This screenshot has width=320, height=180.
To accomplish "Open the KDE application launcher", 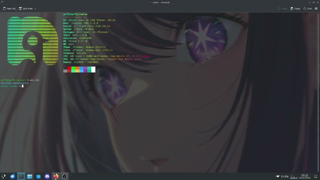I will [3, 176].
